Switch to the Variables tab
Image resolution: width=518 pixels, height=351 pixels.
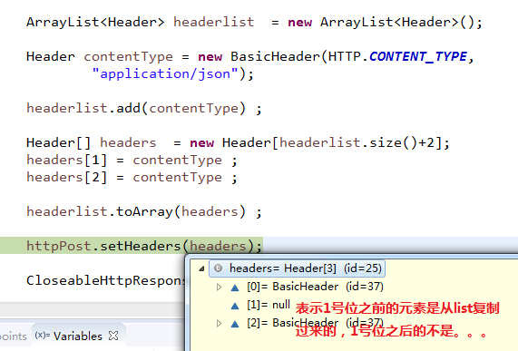78,336
